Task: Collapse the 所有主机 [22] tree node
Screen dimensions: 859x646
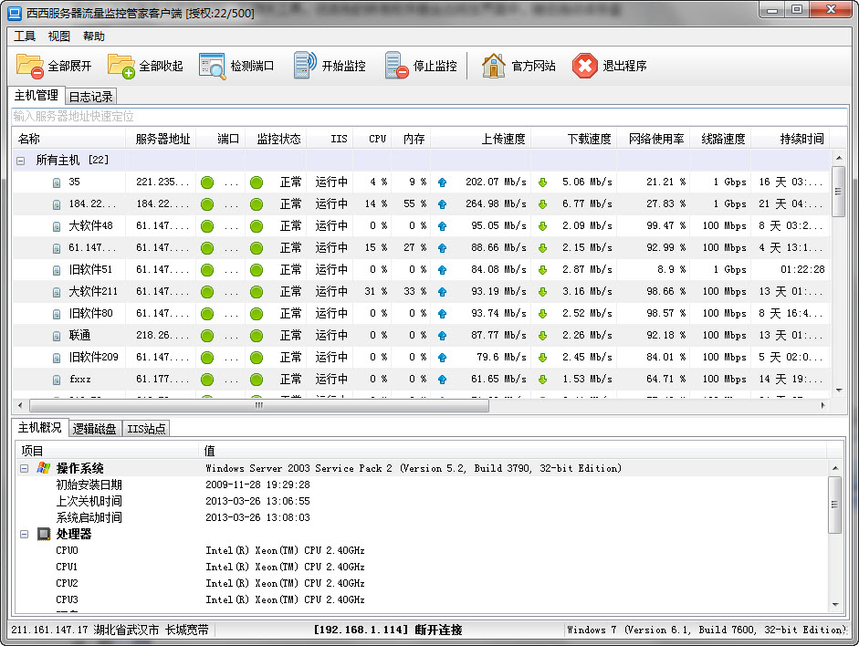Action: [x=21, y=160]
